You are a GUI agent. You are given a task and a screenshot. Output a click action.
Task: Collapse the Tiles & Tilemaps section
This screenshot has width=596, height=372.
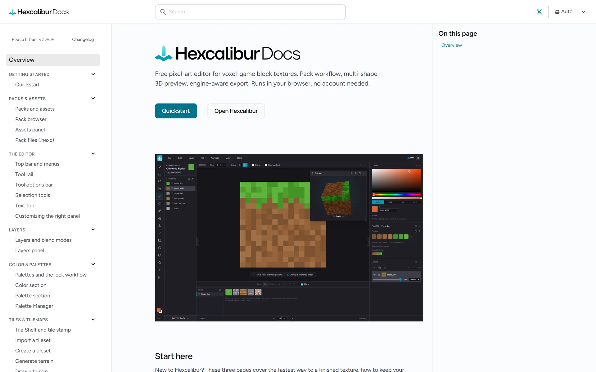[93, 320]
